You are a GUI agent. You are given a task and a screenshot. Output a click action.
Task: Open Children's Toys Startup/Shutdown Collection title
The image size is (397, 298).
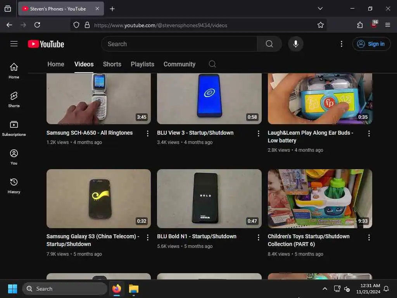308,240
